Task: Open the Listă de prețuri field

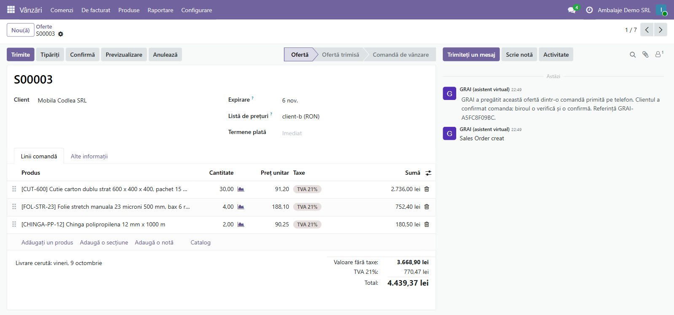Action: [x=356, y=116]
